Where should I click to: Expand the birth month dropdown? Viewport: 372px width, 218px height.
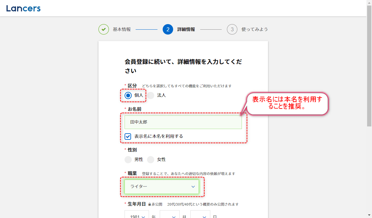pos(170,215)
